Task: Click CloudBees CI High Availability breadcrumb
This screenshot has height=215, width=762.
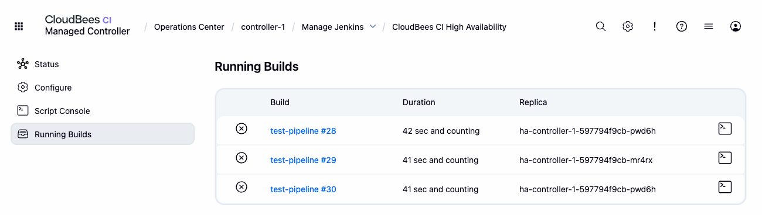Action: [449, 27]
